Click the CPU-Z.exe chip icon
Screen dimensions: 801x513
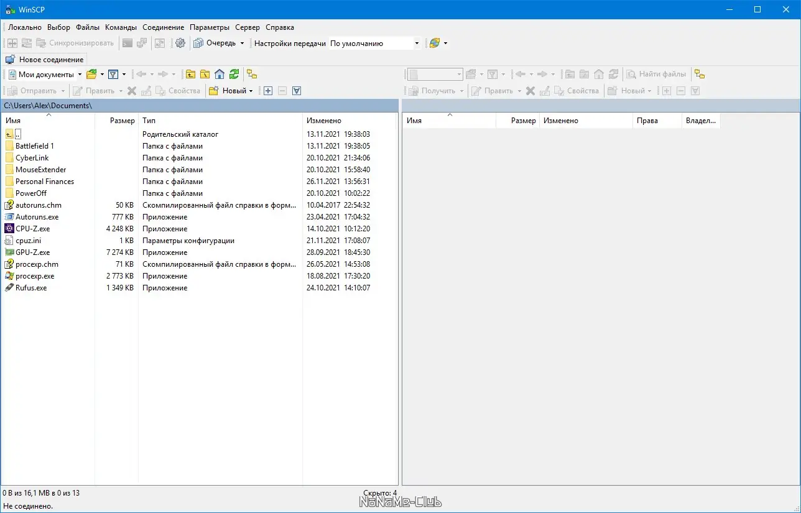(x=9, y=229)
